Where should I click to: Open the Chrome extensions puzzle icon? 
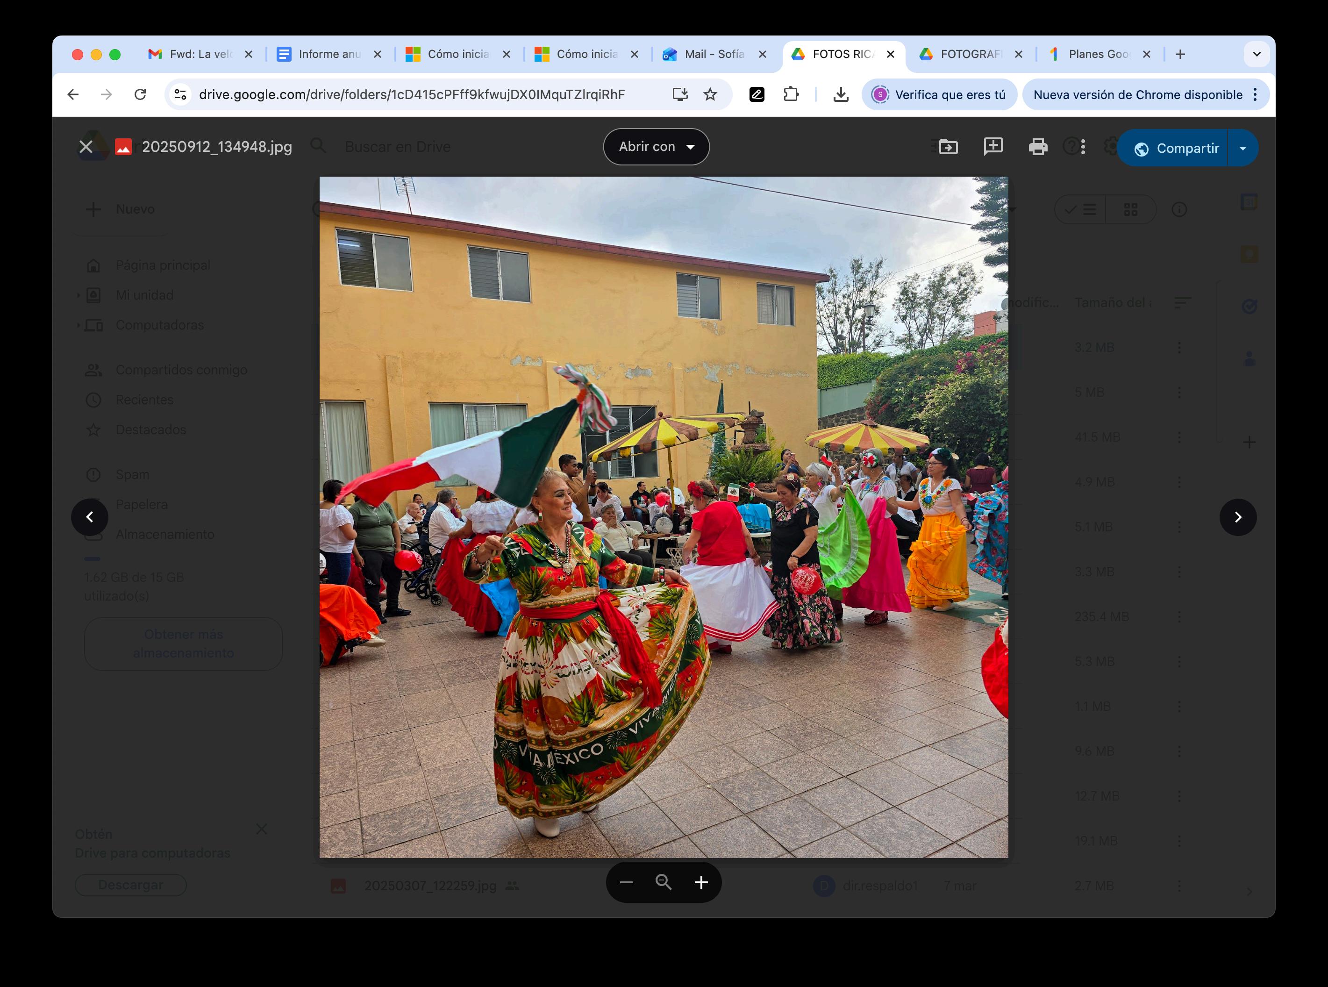(x=791, y=94)
